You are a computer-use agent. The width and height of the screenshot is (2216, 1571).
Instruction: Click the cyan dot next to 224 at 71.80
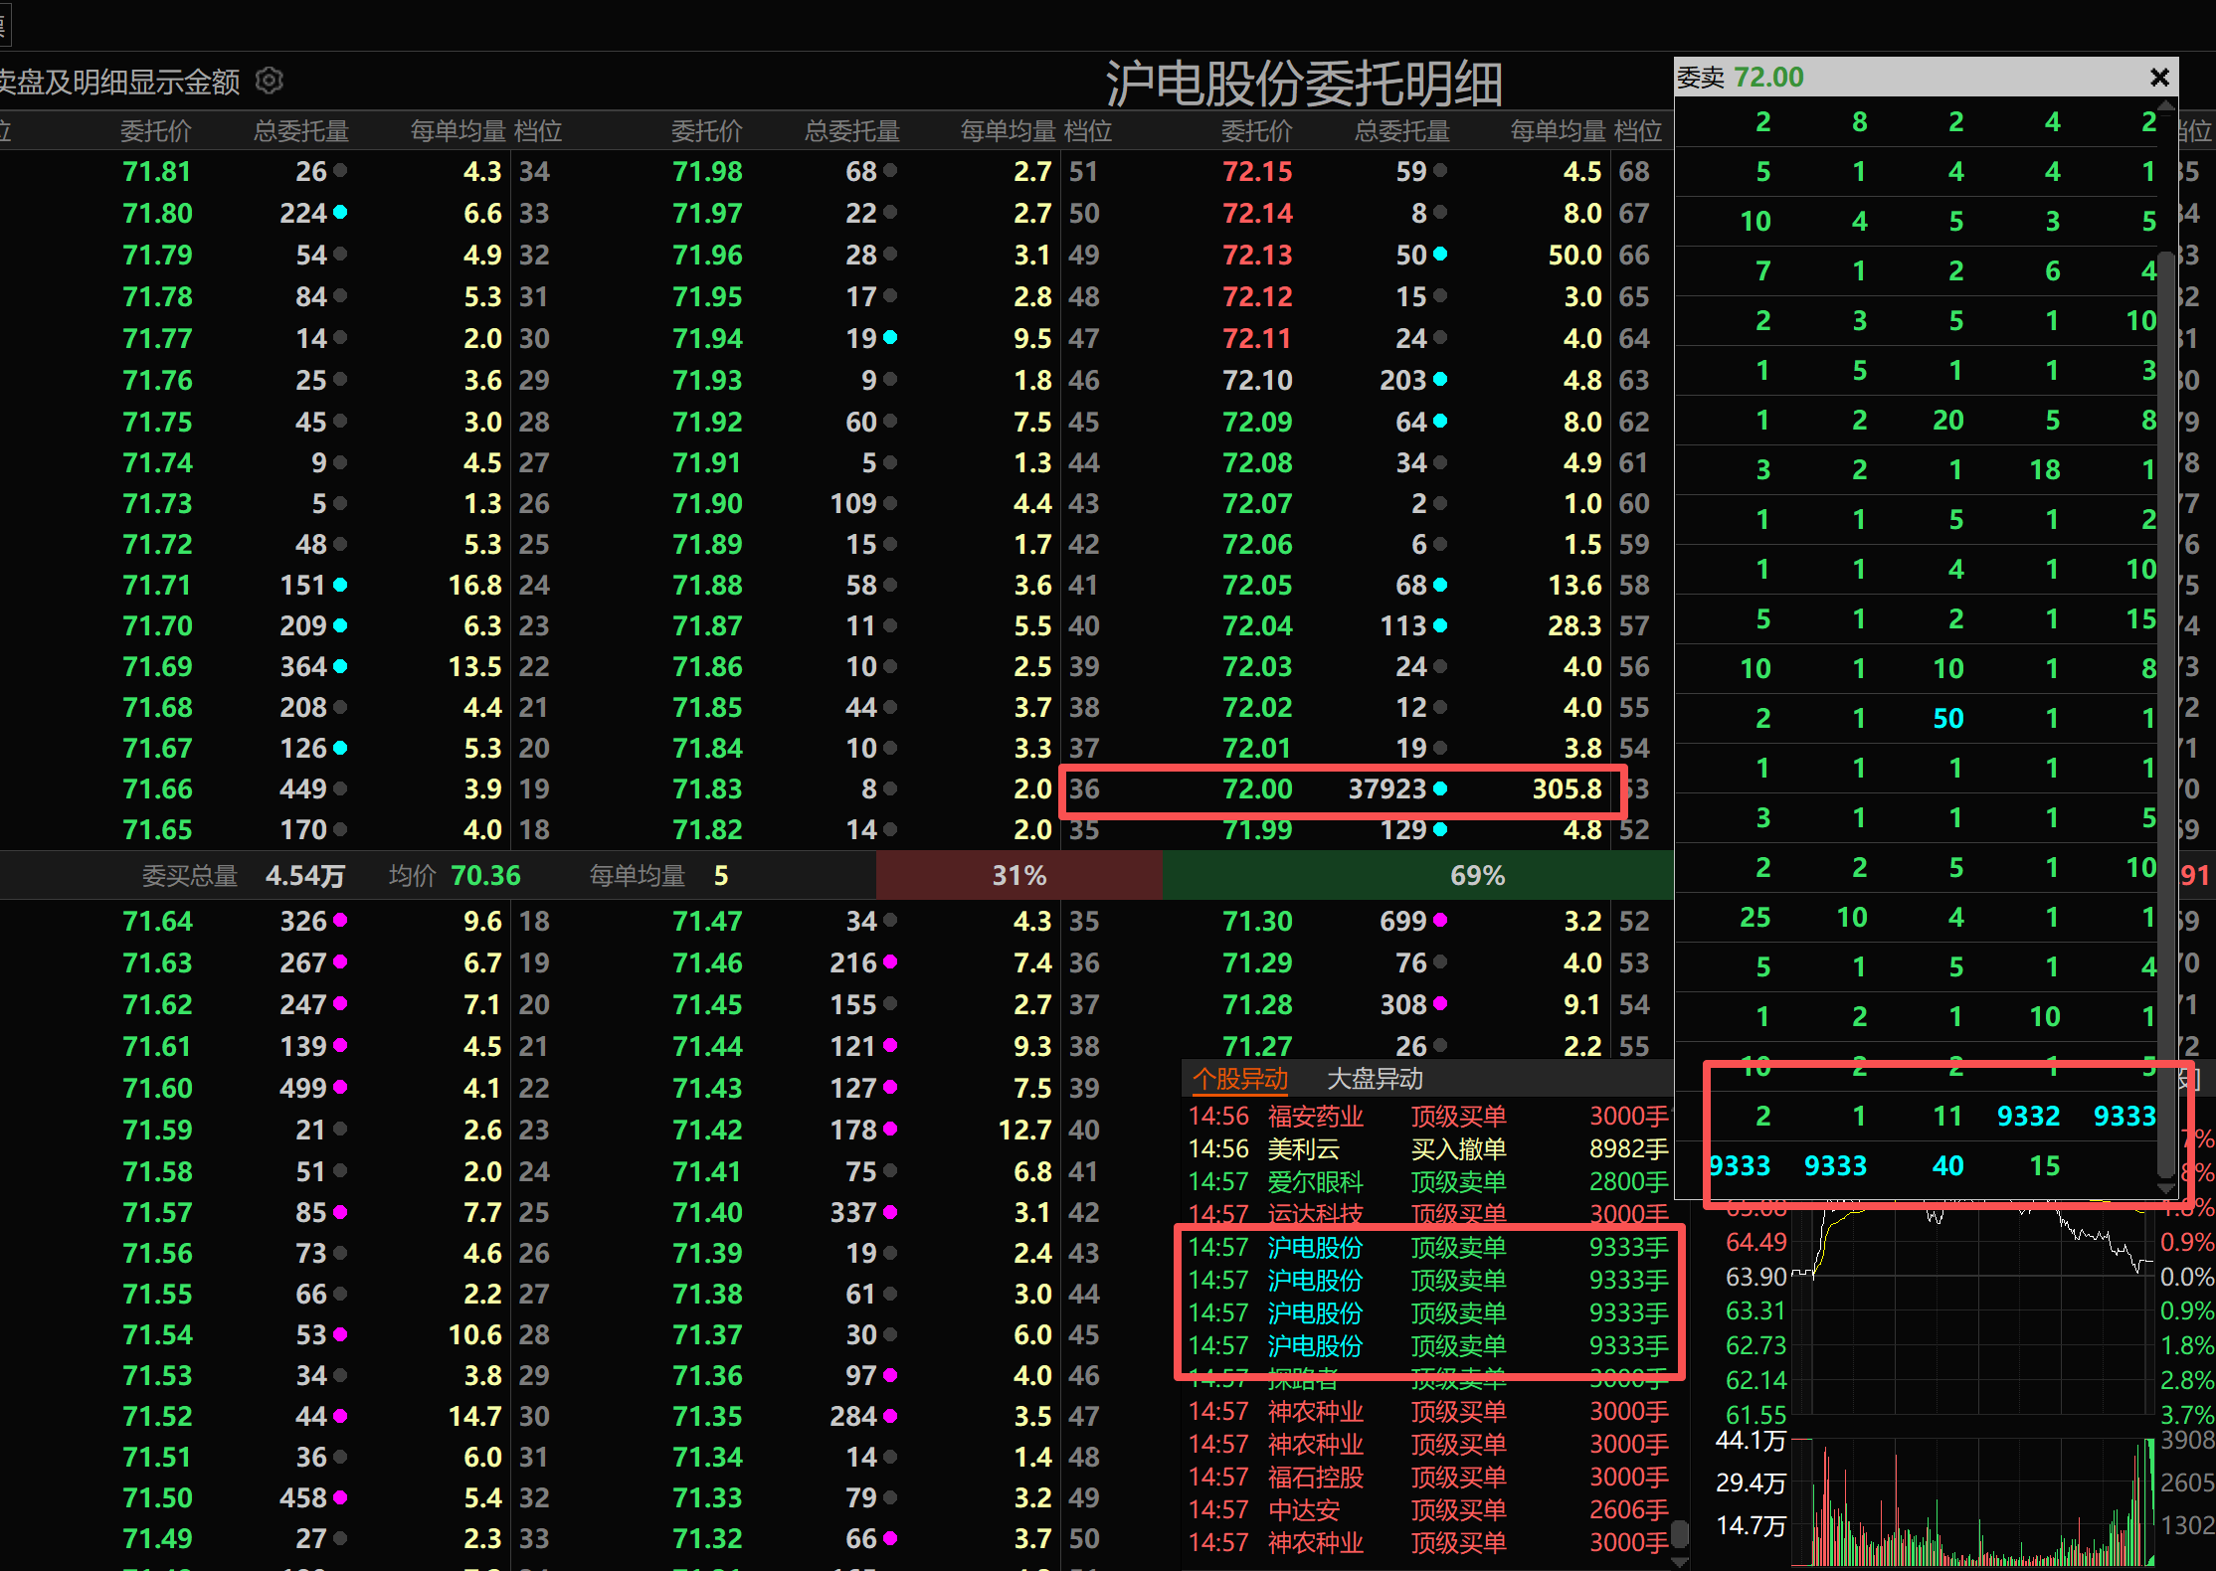tap(340, 213)
